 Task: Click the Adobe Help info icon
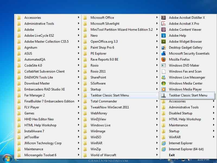(x=164, y=36)
